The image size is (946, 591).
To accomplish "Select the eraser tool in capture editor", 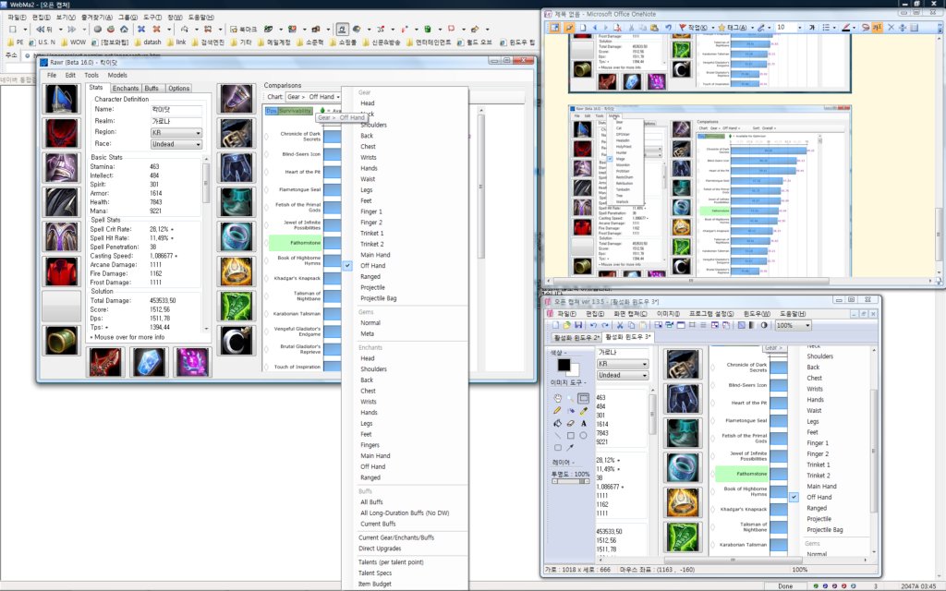I will pos(571,423).
